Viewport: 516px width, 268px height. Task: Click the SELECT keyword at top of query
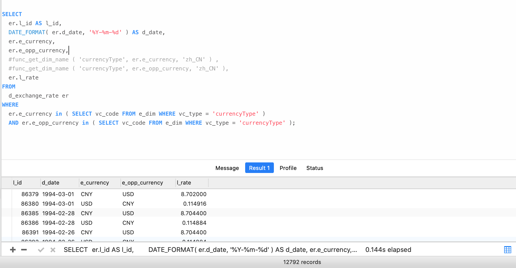(12, 14)
